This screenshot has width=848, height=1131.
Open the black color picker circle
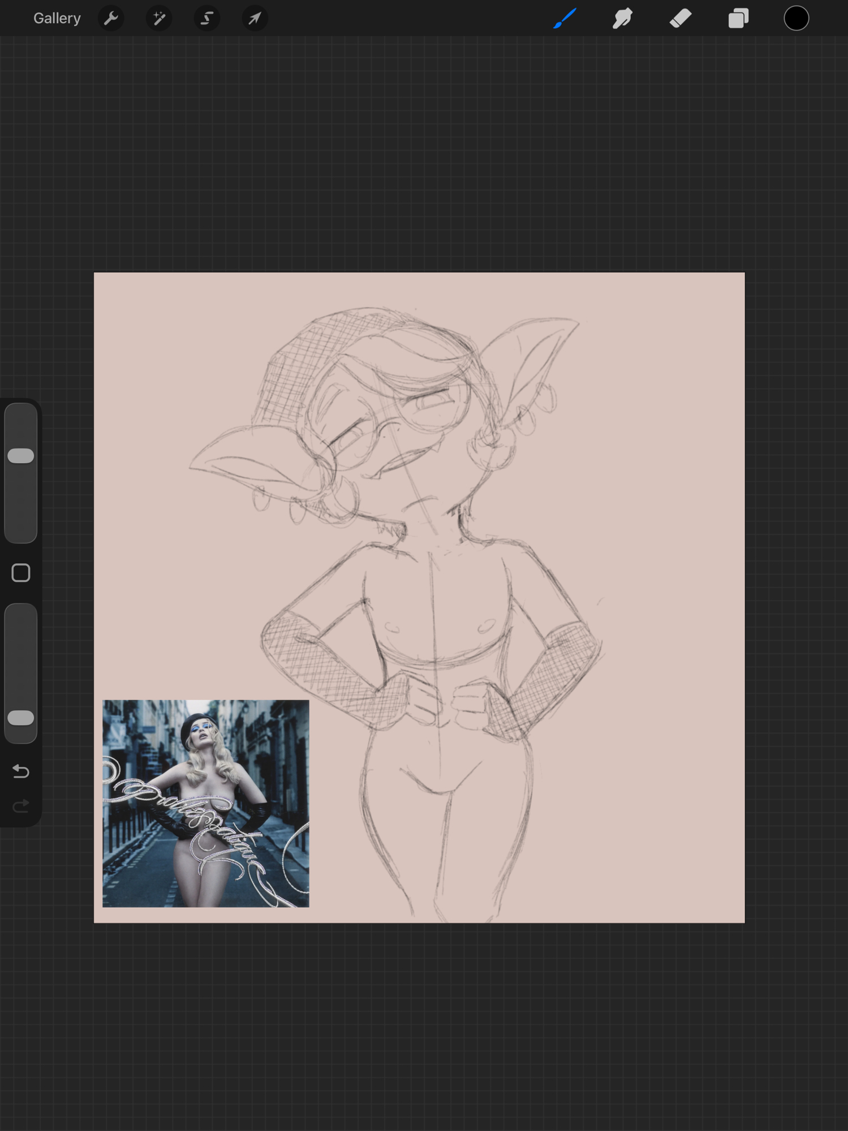click(x=796, y=19)
